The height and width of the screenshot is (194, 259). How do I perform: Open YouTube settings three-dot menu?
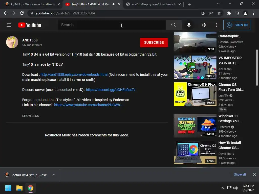(x=216, y=25)
